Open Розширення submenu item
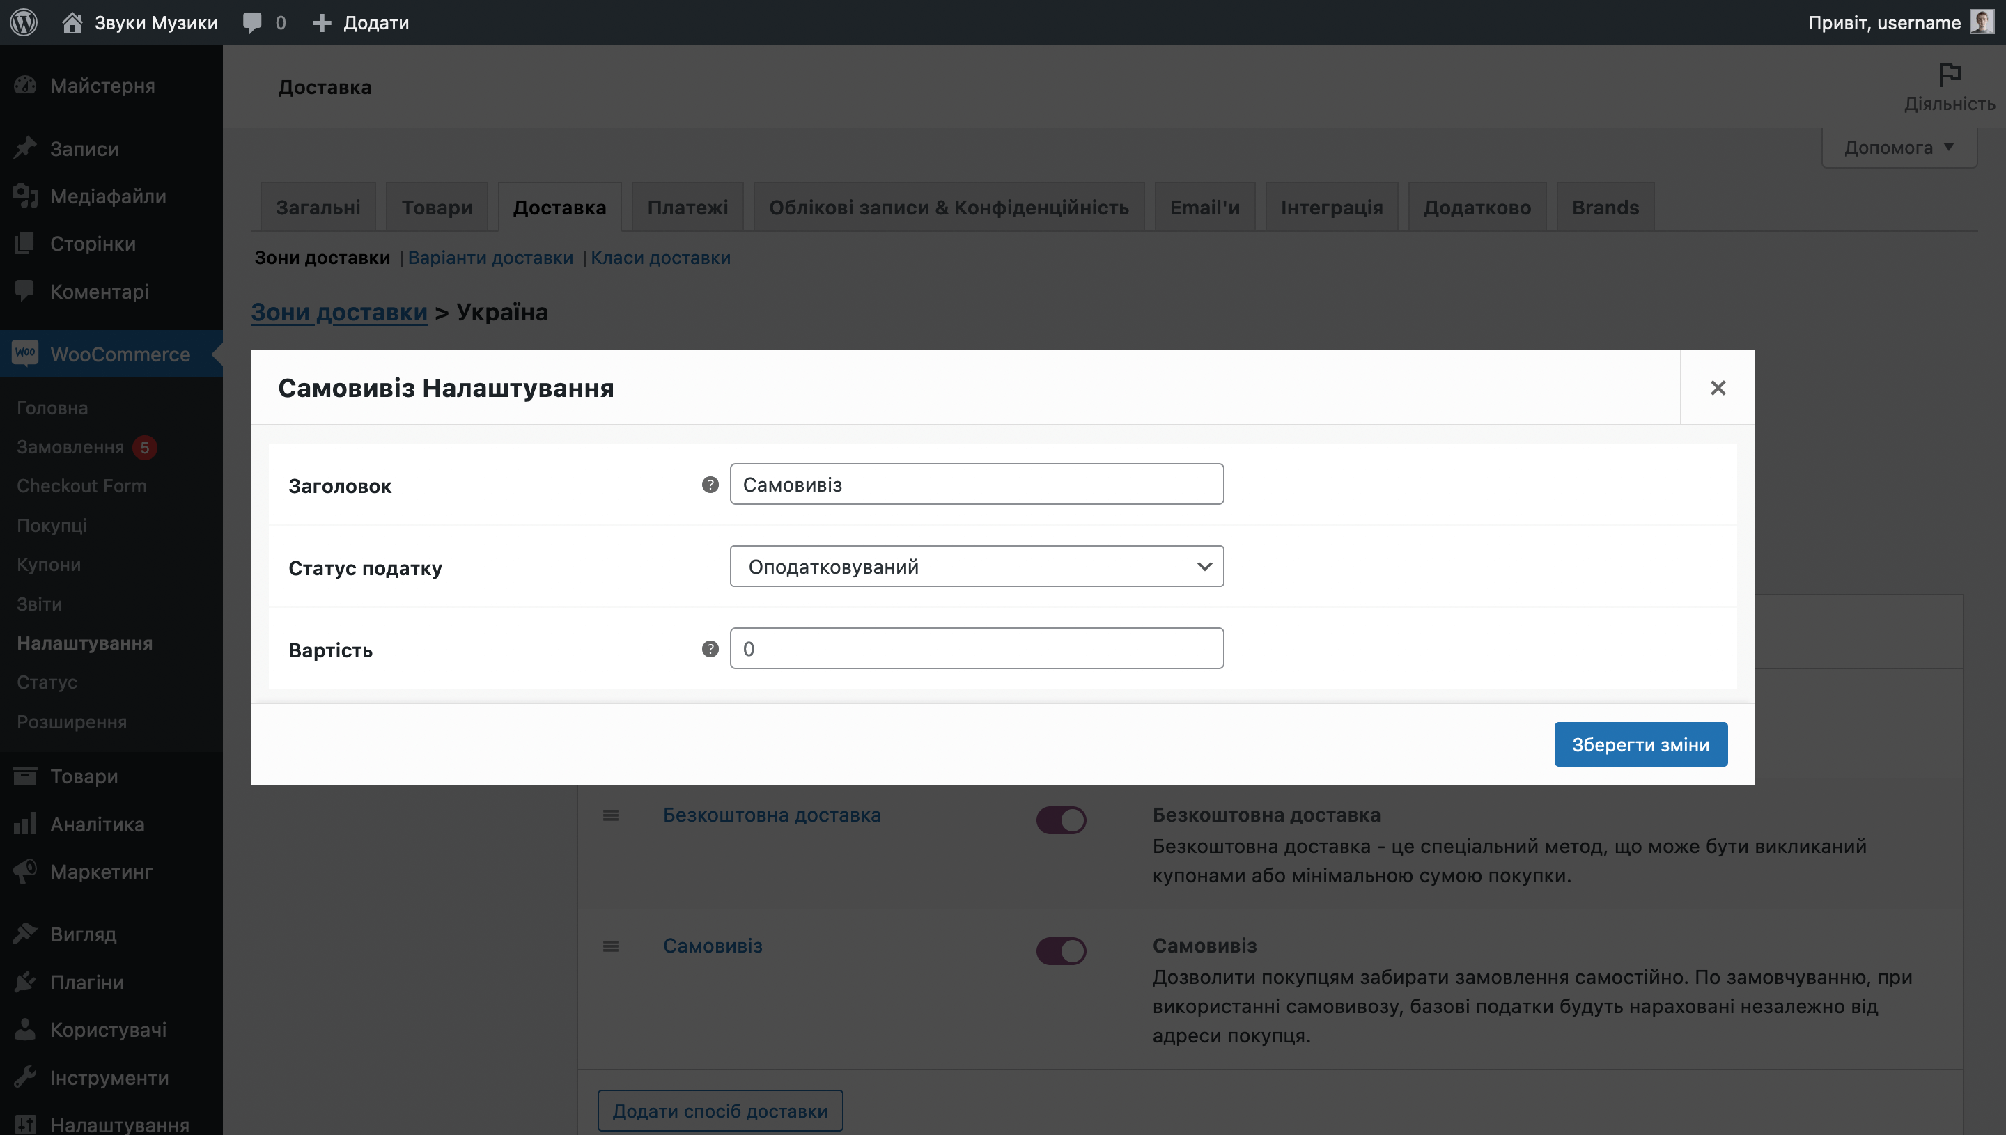The image size is (2006, 1135). click(72, 722)
